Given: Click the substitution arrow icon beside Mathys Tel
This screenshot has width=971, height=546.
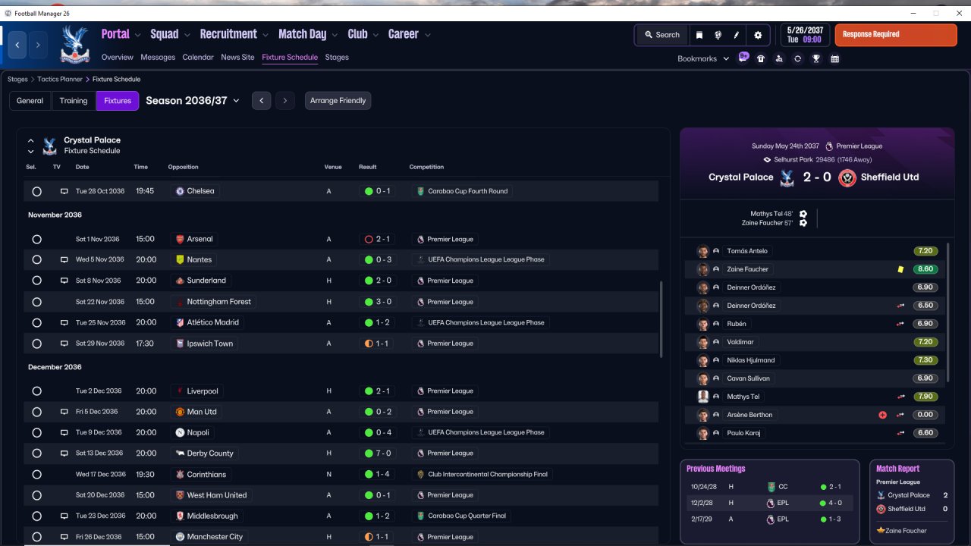Looking at the screenshot, I should point(900,397).
